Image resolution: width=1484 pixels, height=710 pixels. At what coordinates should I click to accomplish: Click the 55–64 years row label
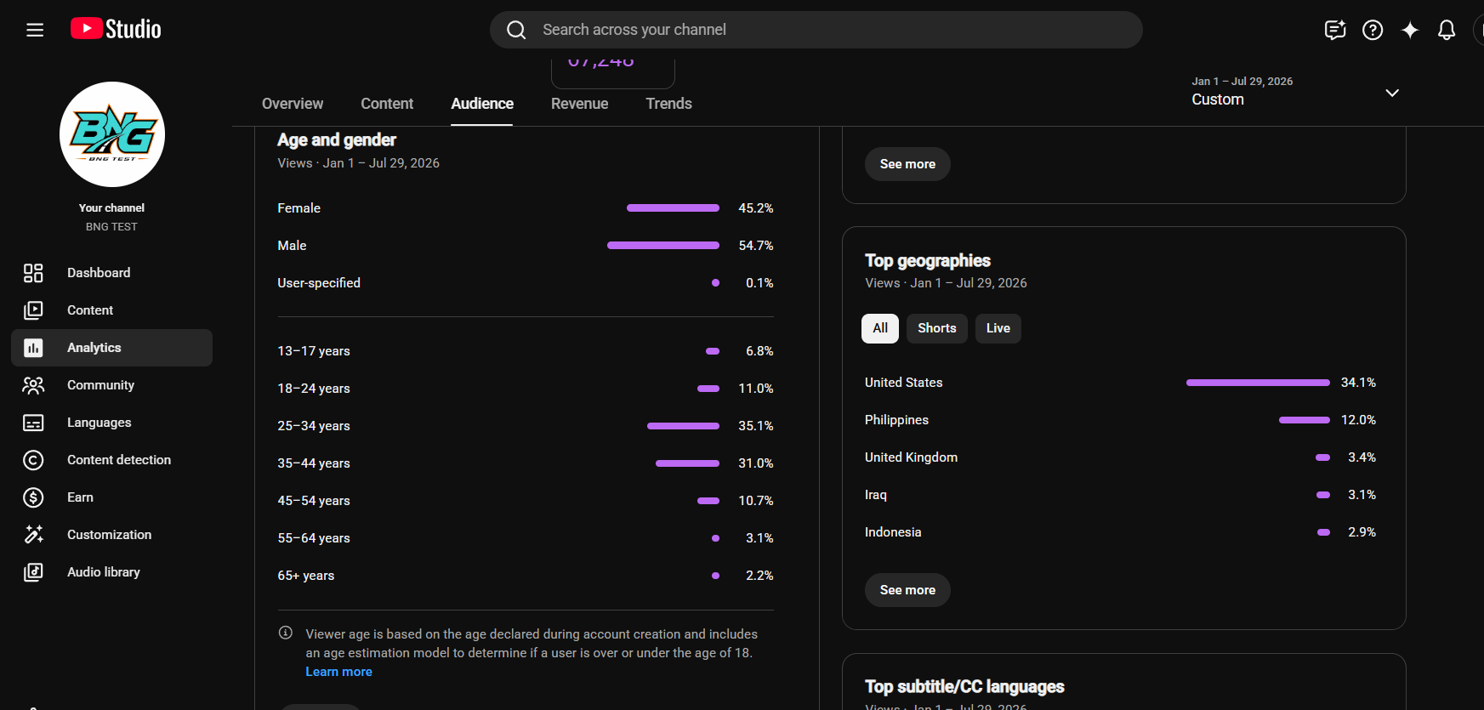click(314, 538)
